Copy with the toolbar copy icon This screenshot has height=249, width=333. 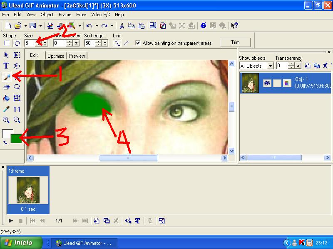pyautogui.click(x=131, y=26)
